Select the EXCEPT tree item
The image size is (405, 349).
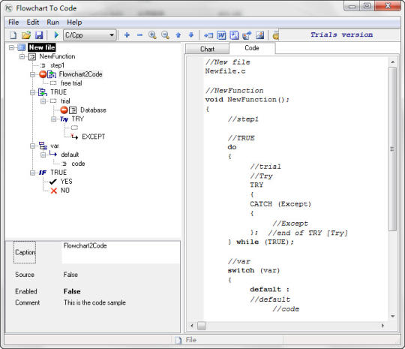tap(94, 137)
